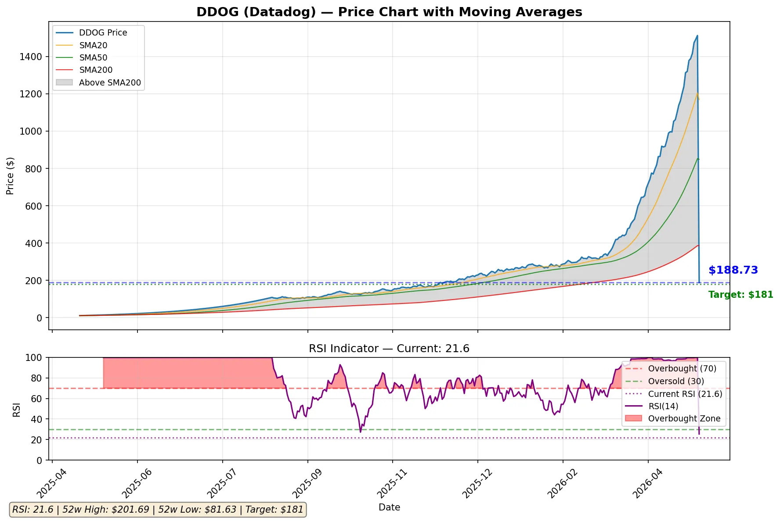Click the vertical "RSI" axis label

[x=17, y=410]
